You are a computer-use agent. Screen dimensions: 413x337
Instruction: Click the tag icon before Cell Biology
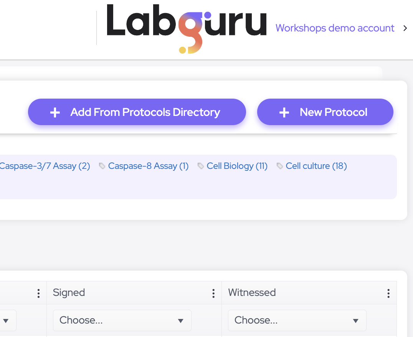click(x=201, y=166)
